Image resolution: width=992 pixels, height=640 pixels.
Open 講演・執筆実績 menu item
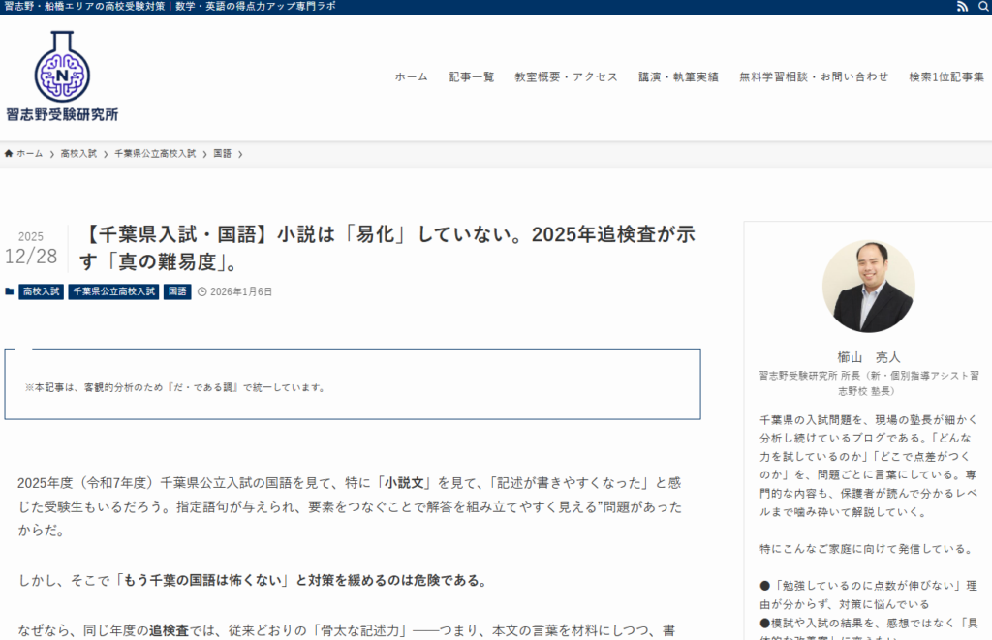tap(678, 77)
